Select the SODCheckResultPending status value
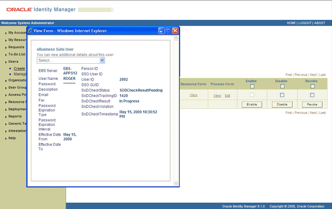 (141, 90)
